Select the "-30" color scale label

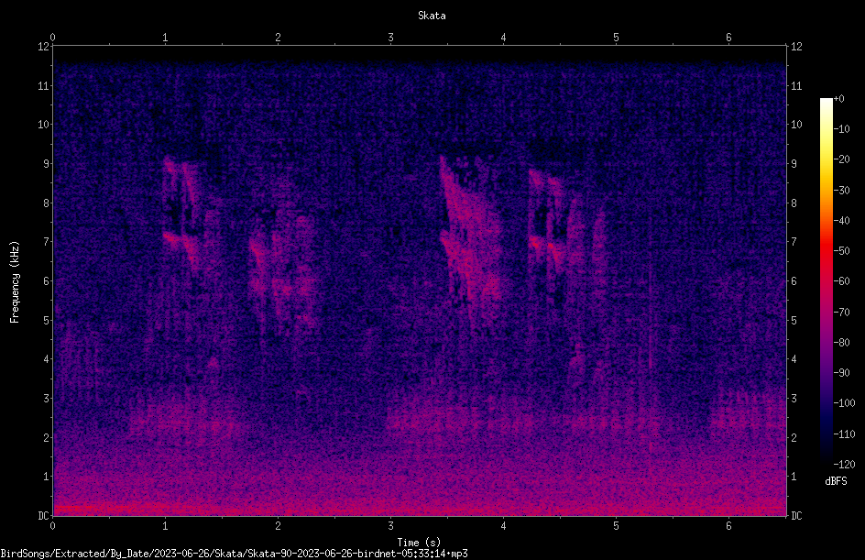point(841,191)
